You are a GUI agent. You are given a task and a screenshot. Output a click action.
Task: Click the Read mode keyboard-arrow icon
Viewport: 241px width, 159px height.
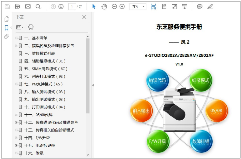[185, 7]
